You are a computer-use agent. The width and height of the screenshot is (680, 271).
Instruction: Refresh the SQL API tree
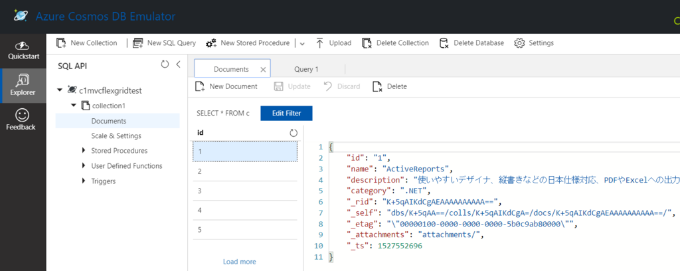[165, 64]
